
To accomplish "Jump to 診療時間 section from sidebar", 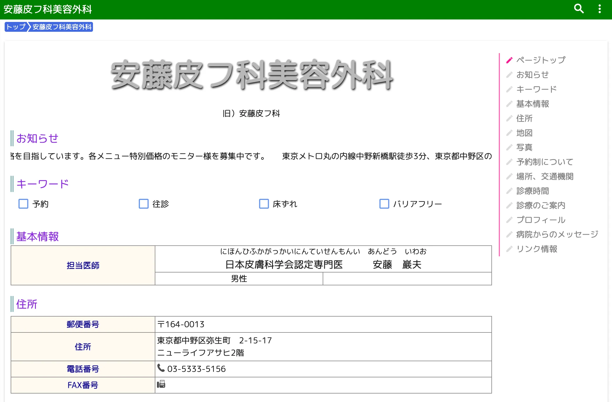I will click(532, 191).
